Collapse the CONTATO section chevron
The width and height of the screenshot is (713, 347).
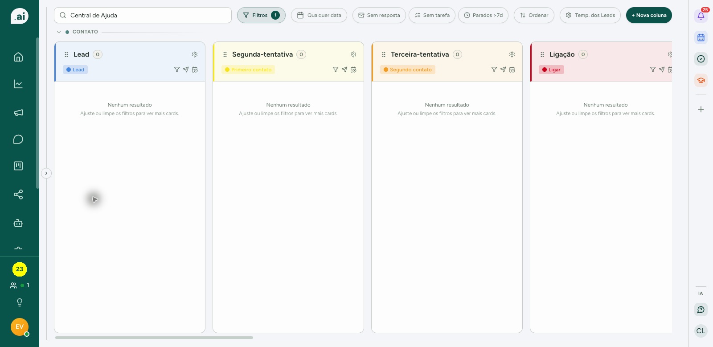click(59, 32)
